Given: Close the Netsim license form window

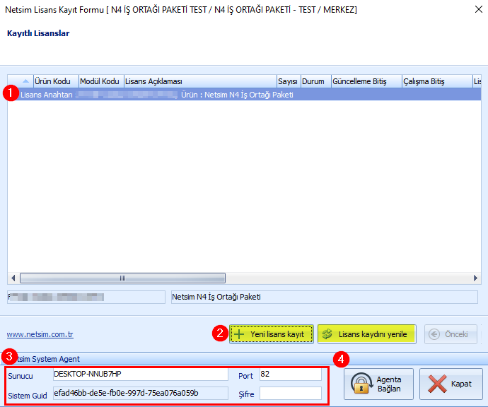Looking at the screenshot, I should [472, 11].
